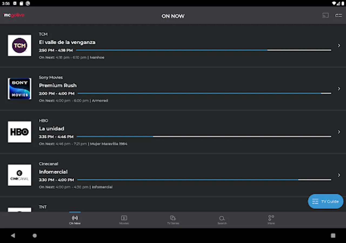Click the 3:35 PM - 4:46 PM time
Image resolution: width=346 pixels, height=243 pixels.
56,137
